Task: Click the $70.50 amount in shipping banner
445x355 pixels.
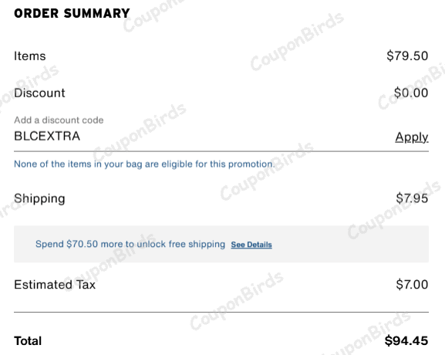Action: point(82,244)
